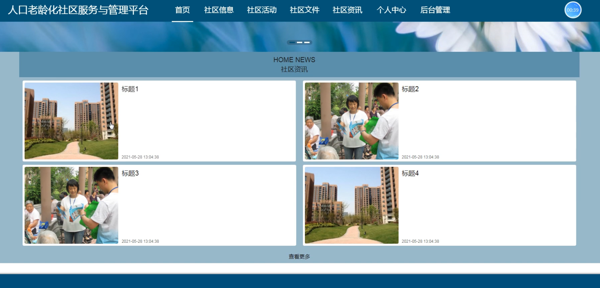Click the timestamp in 标题4 card
Screen dimensions: 600x288
[x=420, y=241]
